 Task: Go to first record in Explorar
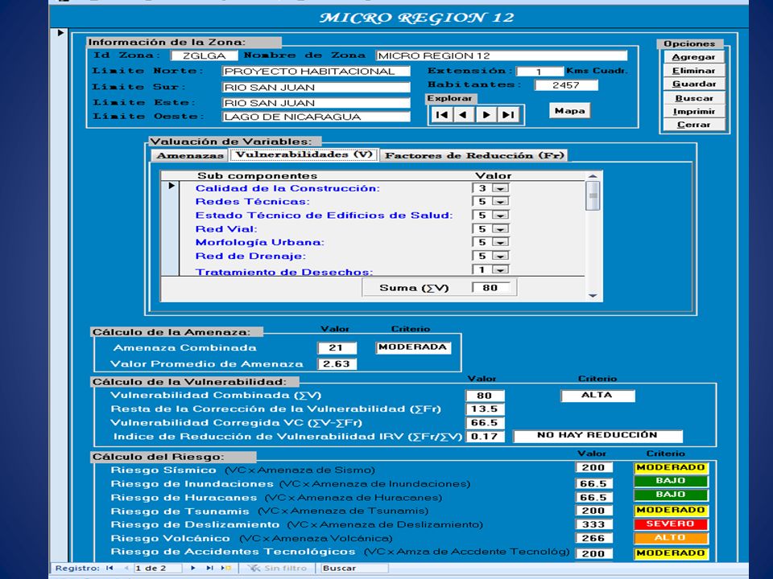[x=442, y=115]
